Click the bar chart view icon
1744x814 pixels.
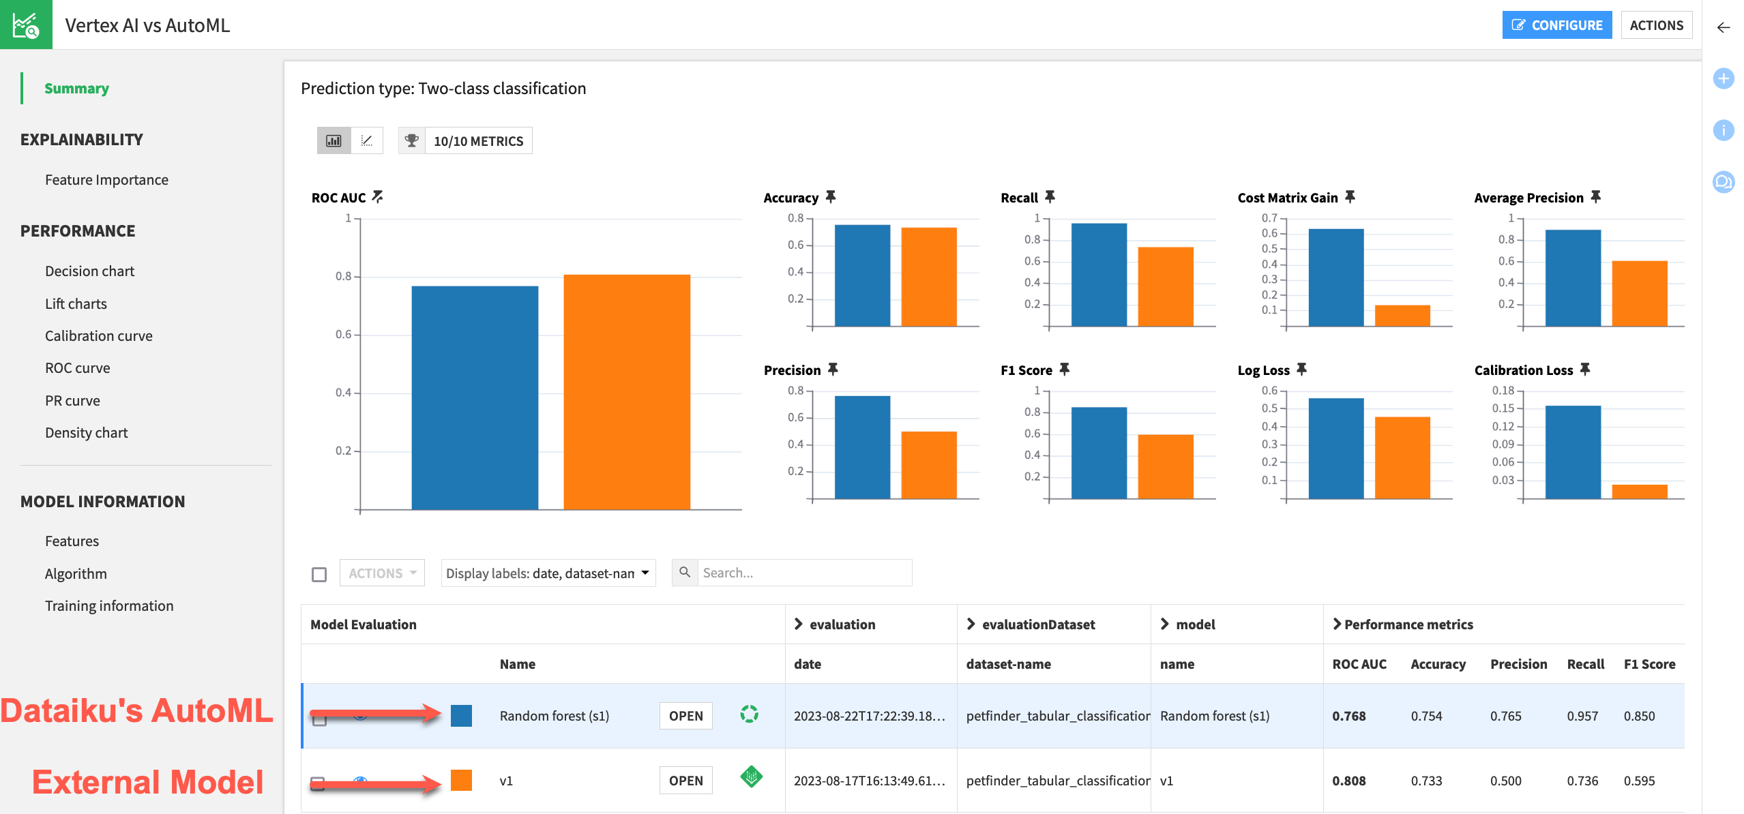tap(334, 140)
